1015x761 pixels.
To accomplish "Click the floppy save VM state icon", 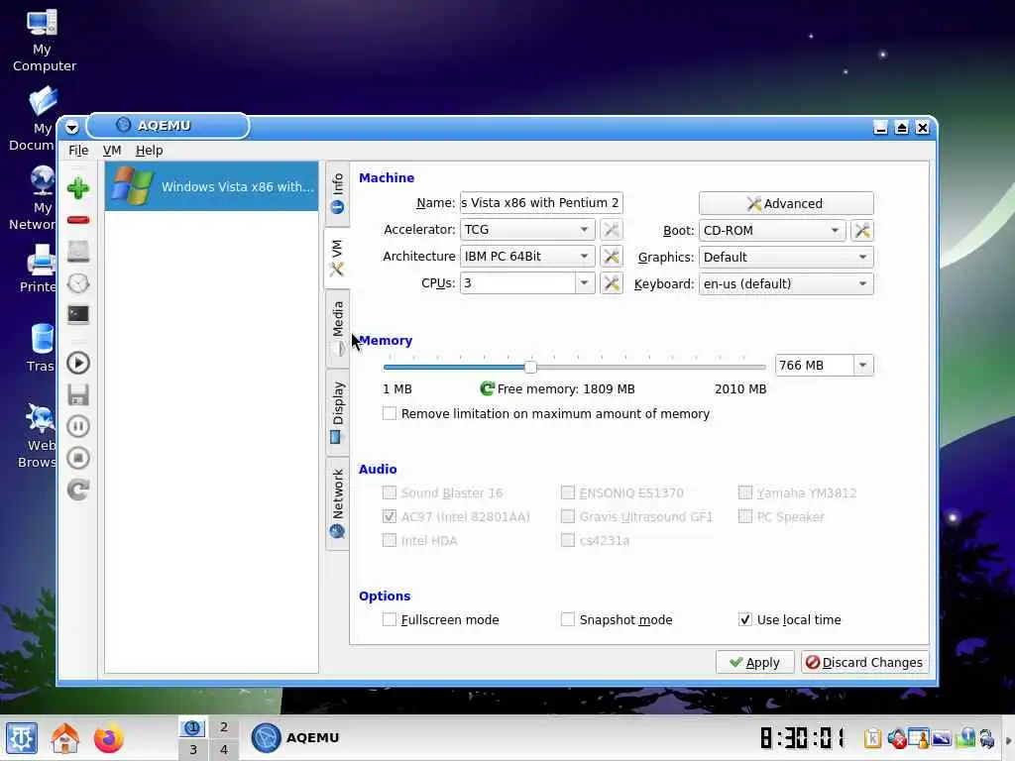I will coord(78,394).
